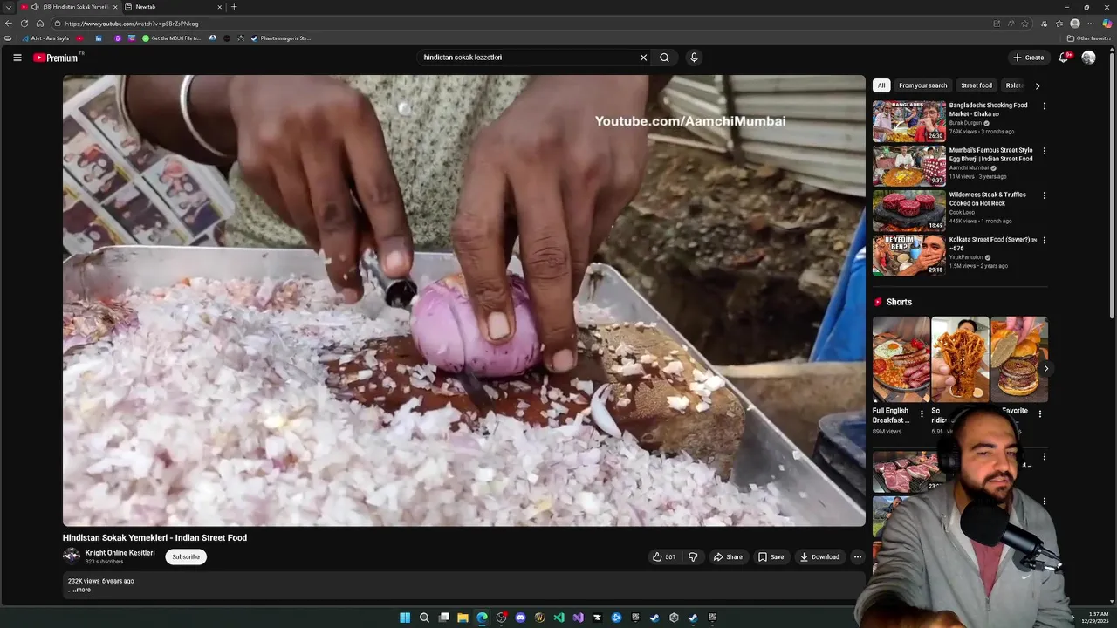The height and width of the screenshot is (628, 1117).
Task: Toggle read aloud in the address bar
Action: tap(1011, 24)
